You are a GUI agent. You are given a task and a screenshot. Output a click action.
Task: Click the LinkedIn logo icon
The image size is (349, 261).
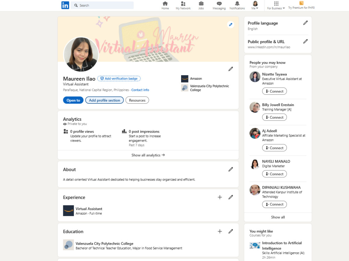(65, 5)
